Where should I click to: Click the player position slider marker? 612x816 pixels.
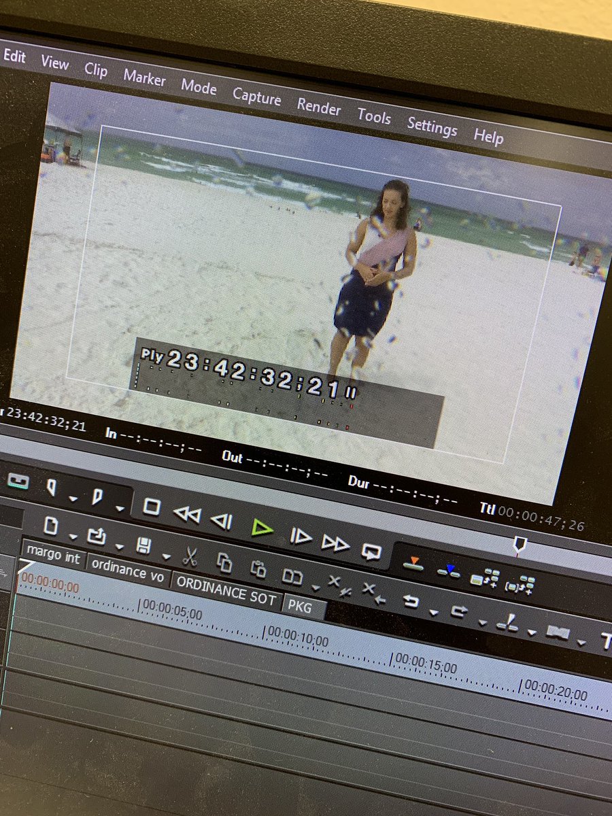pyautogui.click(x=519, y=543)
